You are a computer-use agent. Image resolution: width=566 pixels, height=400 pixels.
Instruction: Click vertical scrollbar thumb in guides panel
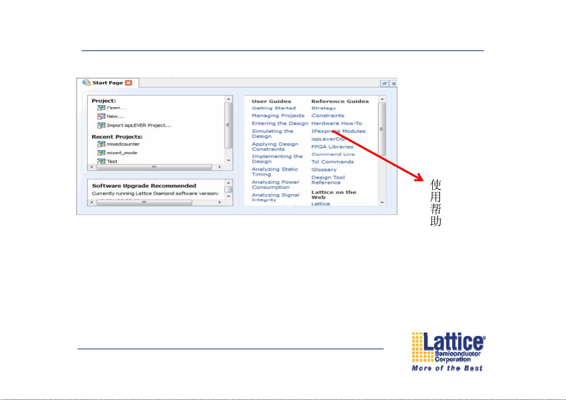point(382,129)
